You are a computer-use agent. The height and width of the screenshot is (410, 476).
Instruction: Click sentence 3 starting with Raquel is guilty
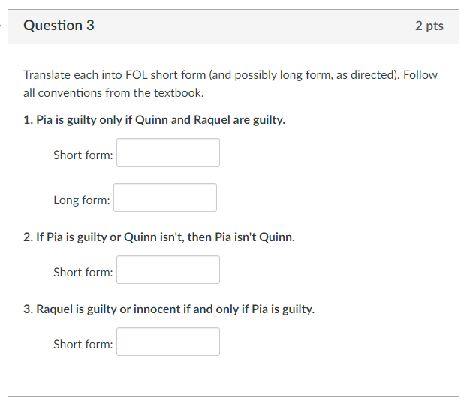(169, 309)
